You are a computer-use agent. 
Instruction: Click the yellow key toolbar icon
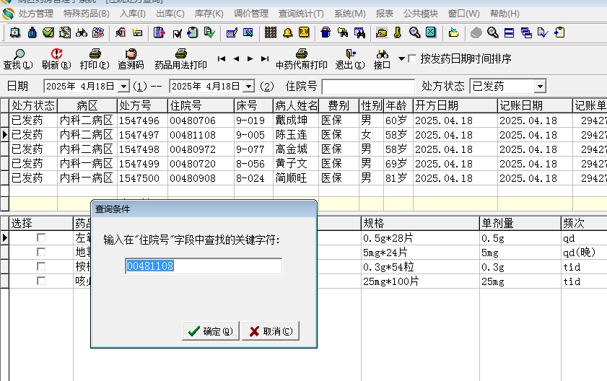tap(398, 32)
